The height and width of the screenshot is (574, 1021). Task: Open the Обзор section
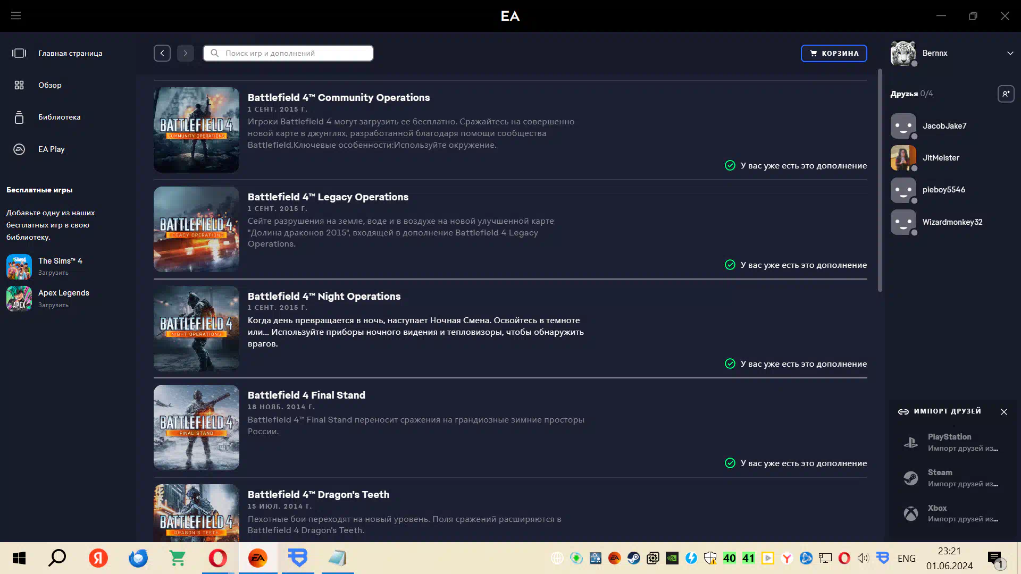tap(50, 85)
